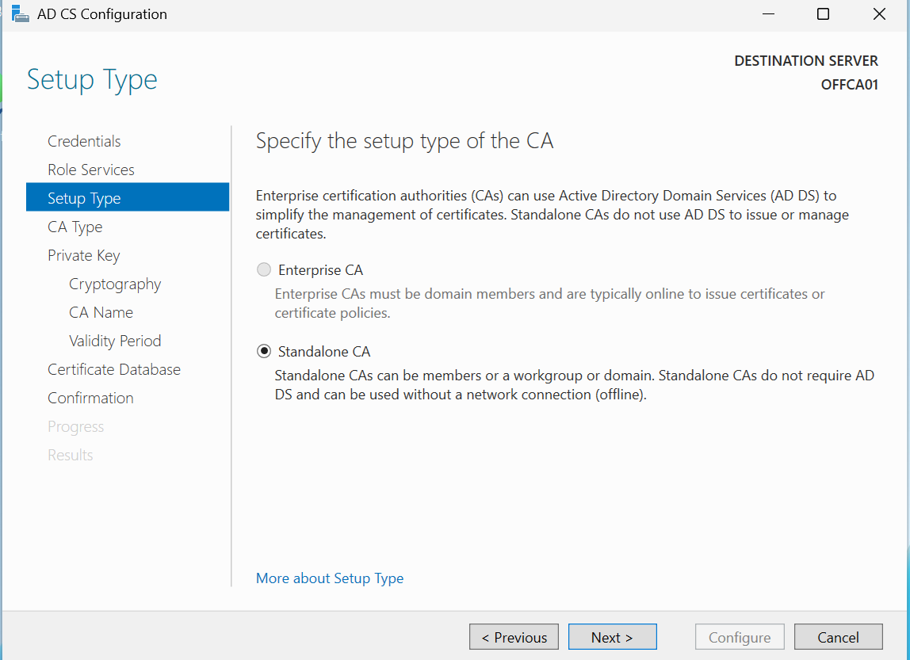This screenshot has height=660, width=910.
Task: Click the Cancel button
Action: pos(838,637)
